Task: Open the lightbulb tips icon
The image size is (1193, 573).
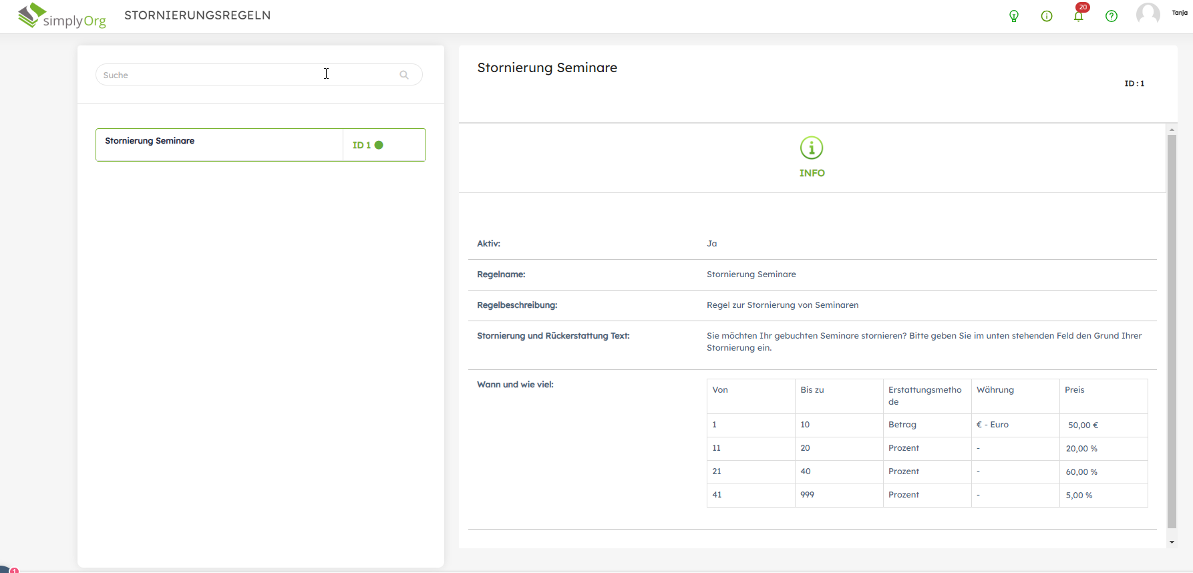Action: [x=1014, y=16]
